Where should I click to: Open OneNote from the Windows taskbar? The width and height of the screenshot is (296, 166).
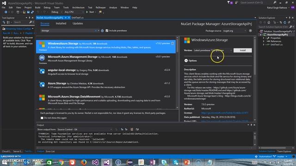point(153,162)
